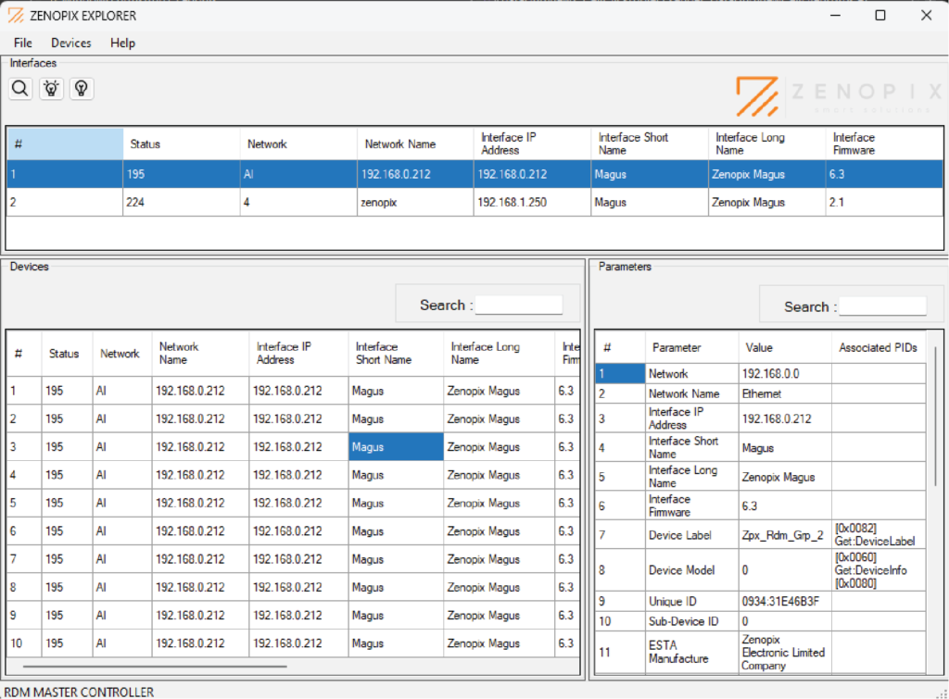Open the Help menu
Image resolution: width=949 pixels, height=699 pixels.
click(x=121, y=43)
